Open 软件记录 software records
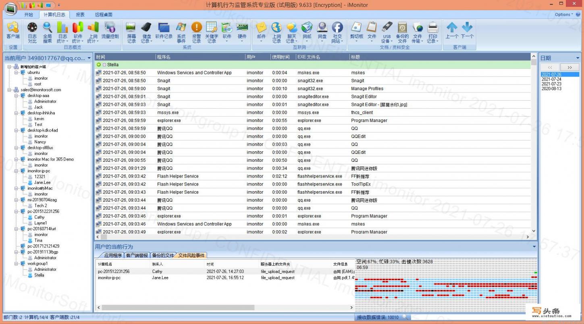 [x=164, y=32]
